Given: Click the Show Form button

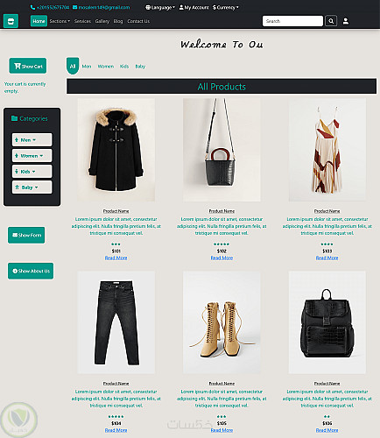Looking at the screenshot, I should [26, 235].
